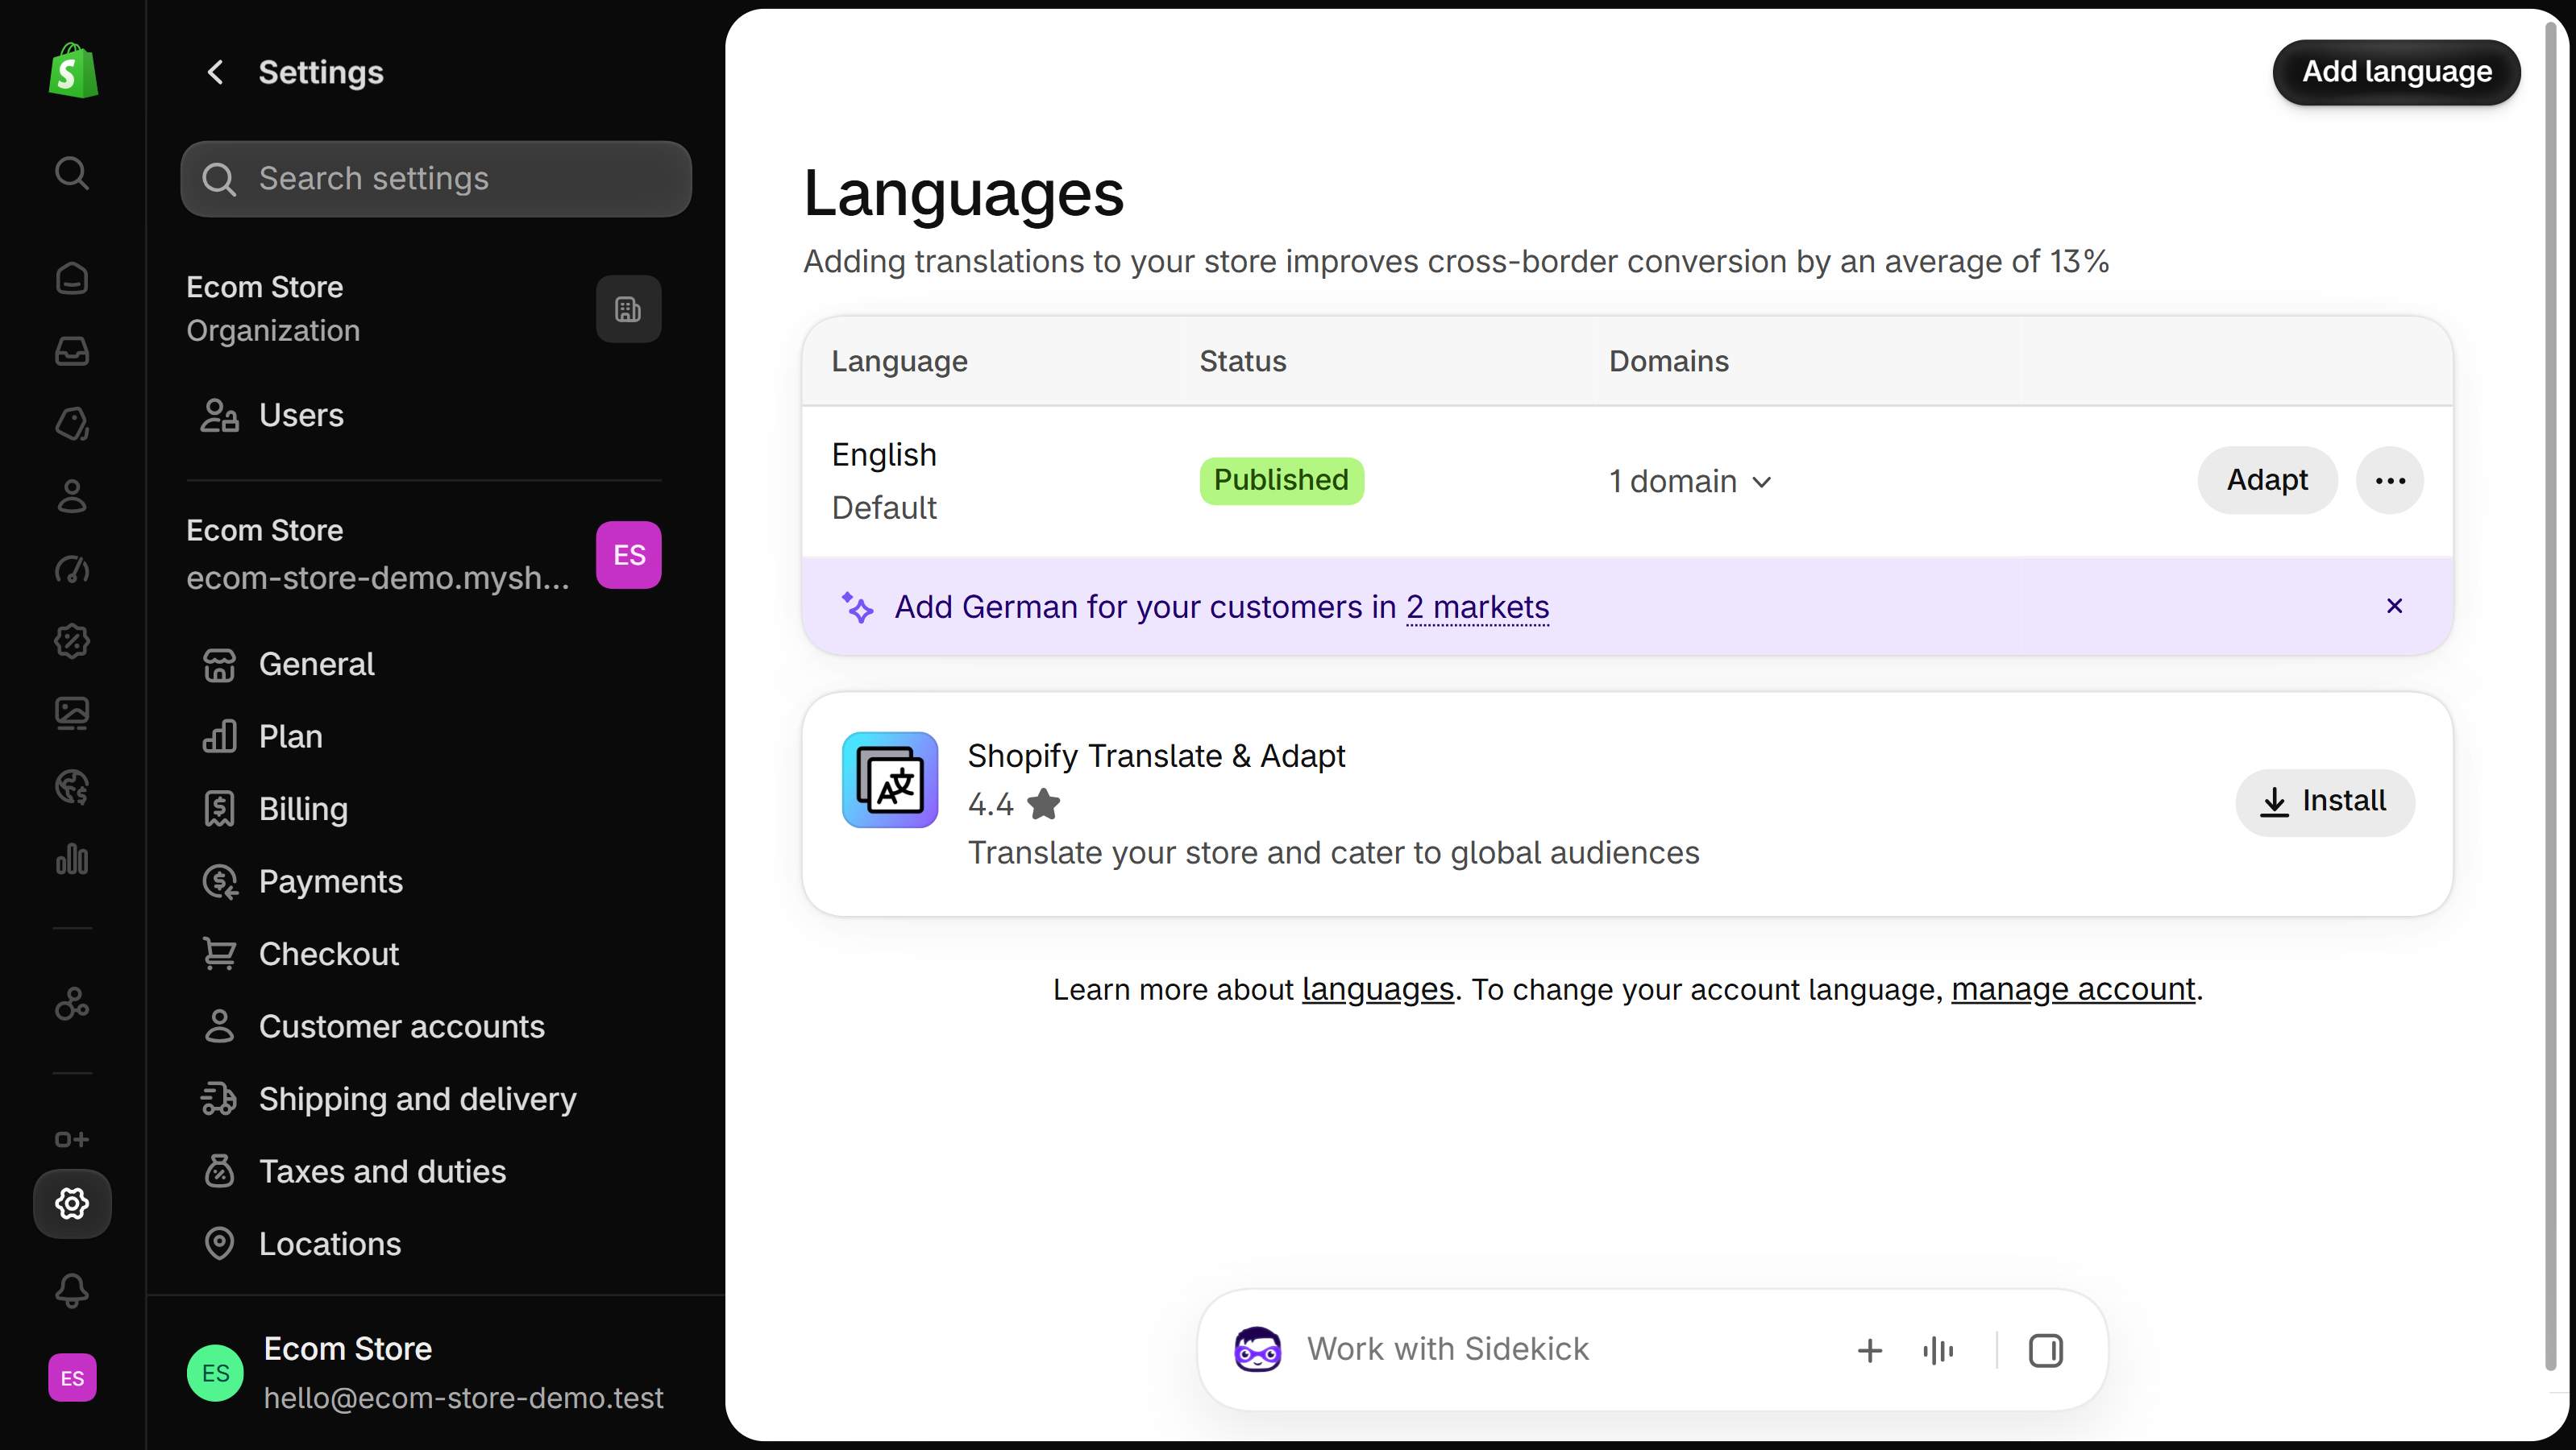The width and height of the screenshot is (2576, 1450).
Task: Click the Adapt button for English
Action: (x=2267, y=481)
